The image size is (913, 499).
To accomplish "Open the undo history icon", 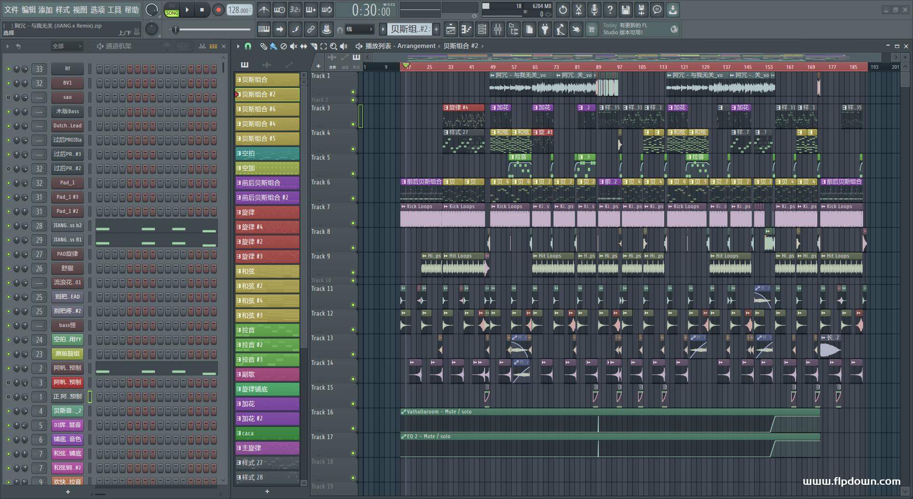I will pos(563,10).
